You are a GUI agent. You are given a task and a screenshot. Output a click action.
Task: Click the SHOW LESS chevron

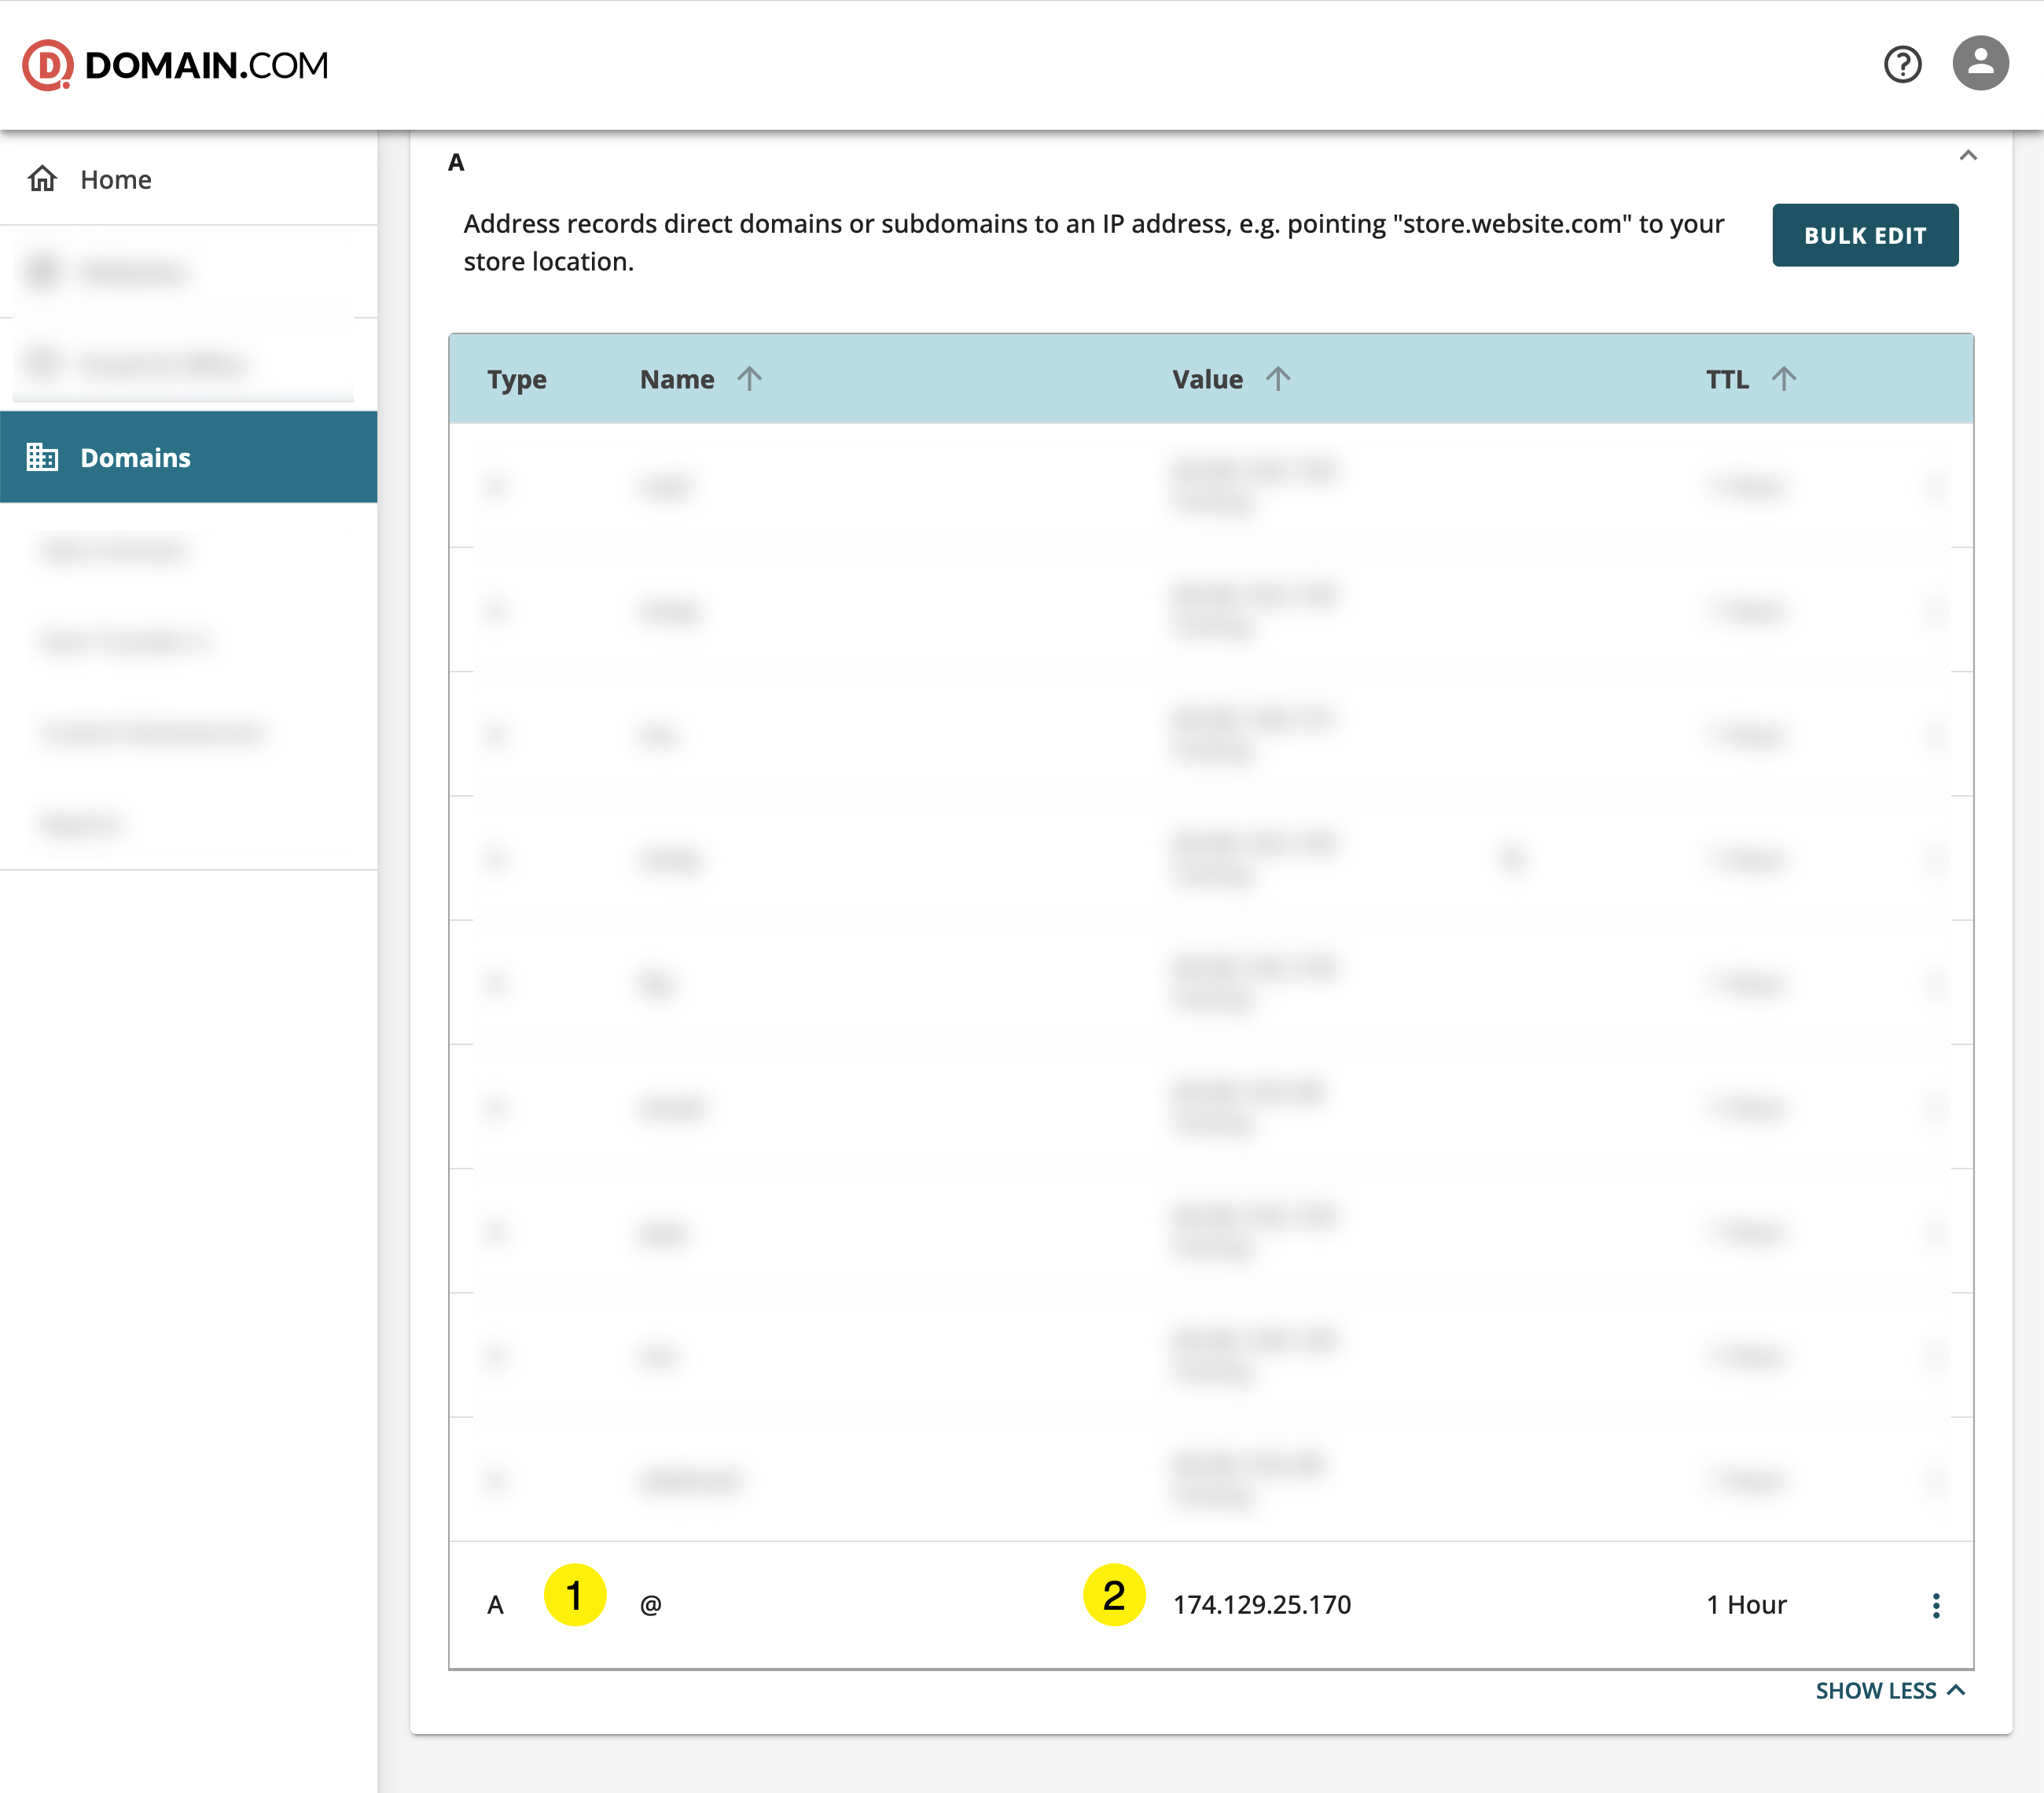1957,1691
